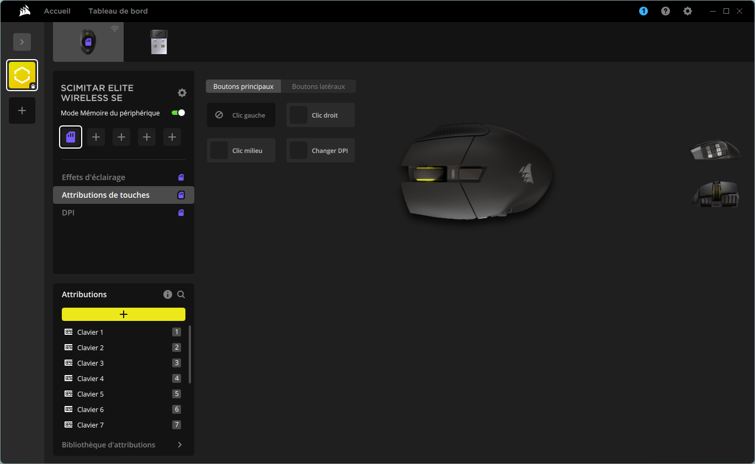Viewport: 755px width, 464px height.
Task: Click the Corsair sails logo
Action: click(24, 11)
